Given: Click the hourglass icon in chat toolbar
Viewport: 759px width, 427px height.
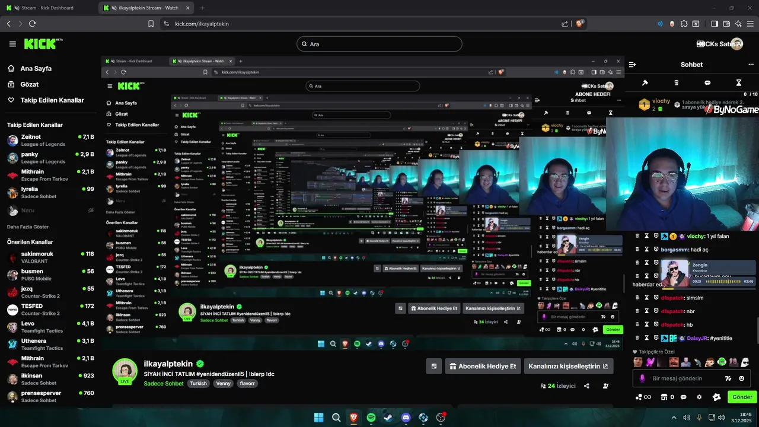Looking at the screenshot, I should (x=739, y=82).
